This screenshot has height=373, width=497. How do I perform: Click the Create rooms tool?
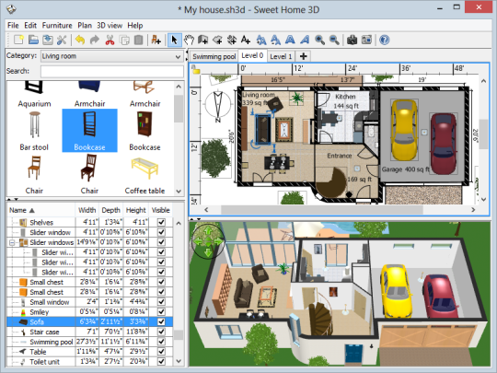[217, 40]
